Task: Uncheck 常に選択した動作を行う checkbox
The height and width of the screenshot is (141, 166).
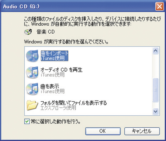Action: point(27,122)
